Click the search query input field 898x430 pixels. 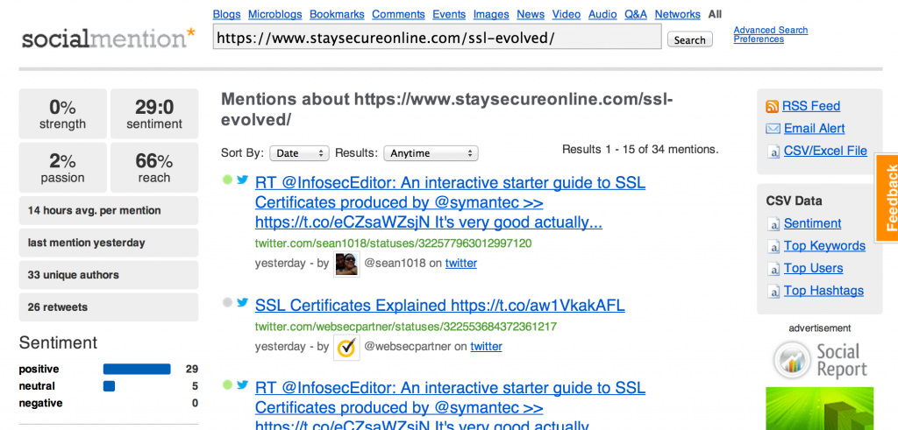pyautogui.click(x=437, y=38)
